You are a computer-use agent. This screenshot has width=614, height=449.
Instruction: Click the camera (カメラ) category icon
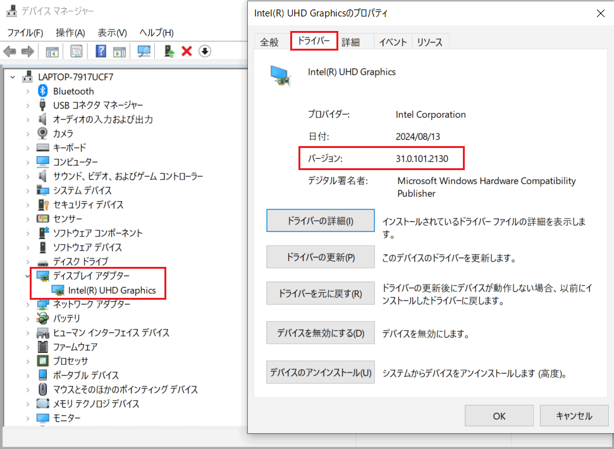42,133
